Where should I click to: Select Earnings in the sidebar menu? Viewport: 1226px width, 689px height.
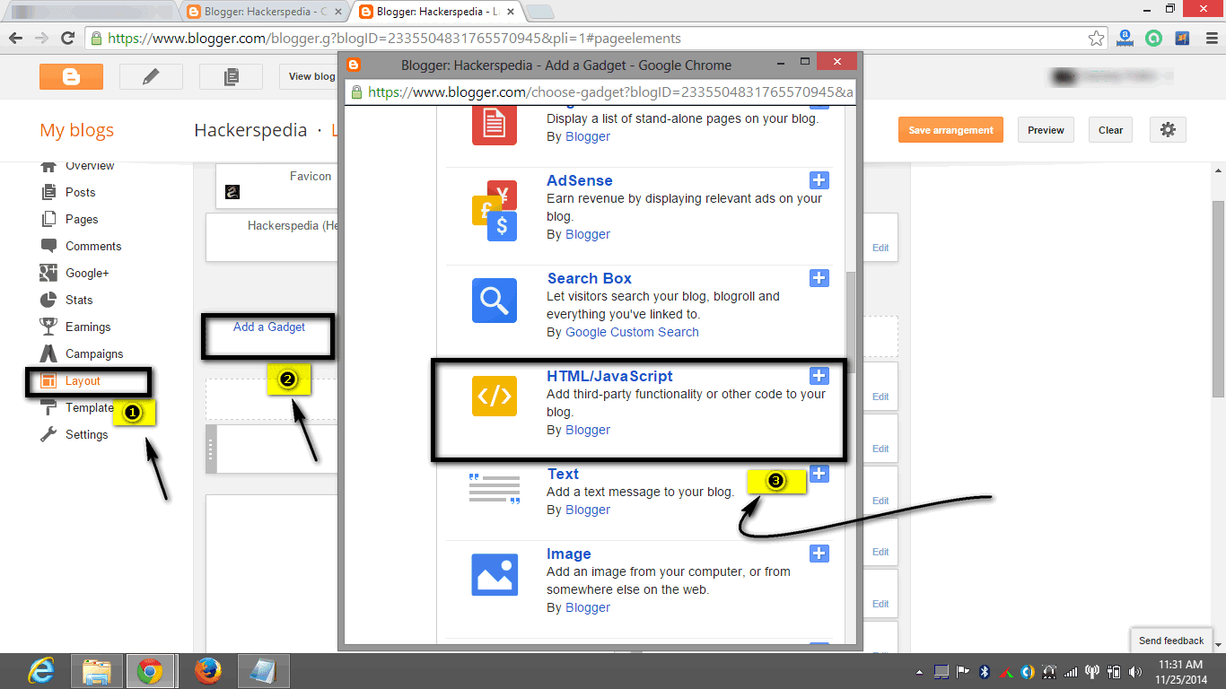(x=88, y=327)
